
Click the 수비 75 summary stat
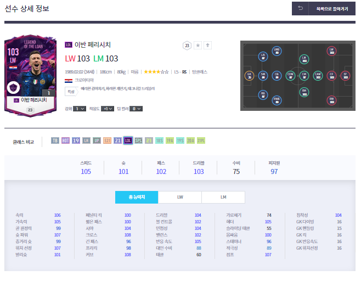236,168
